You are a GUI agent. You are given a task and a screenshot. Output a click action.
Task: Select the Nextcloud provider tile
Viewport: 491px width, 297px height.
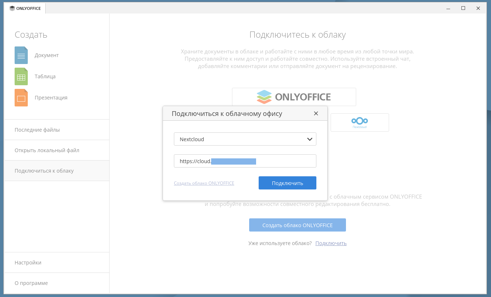(360, 123)
